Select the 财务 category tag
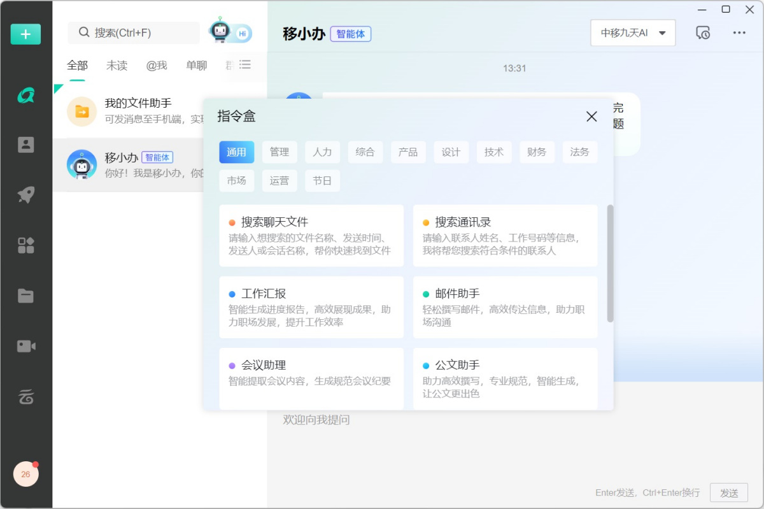The height and width of the screenshot is (509, 764). 537,152
